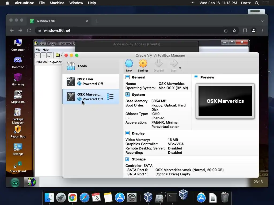Open the Machine menu
This screenshot has width=274, height=205.
(x=57, y=3)
